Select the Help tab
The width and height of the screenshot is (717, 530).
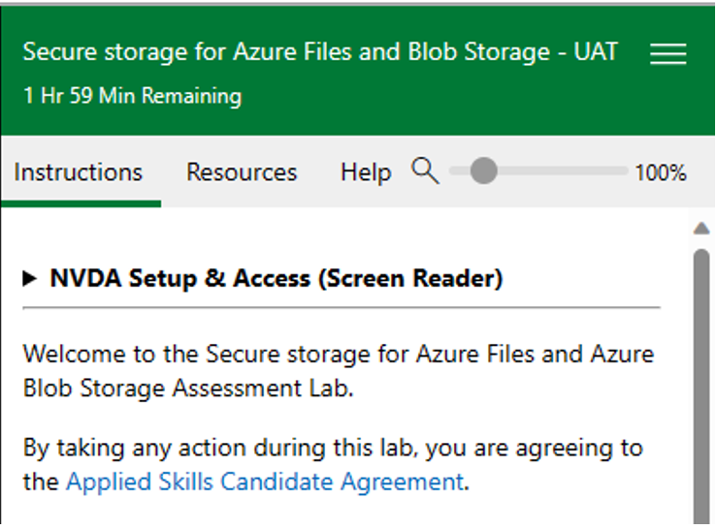[366, 172]
